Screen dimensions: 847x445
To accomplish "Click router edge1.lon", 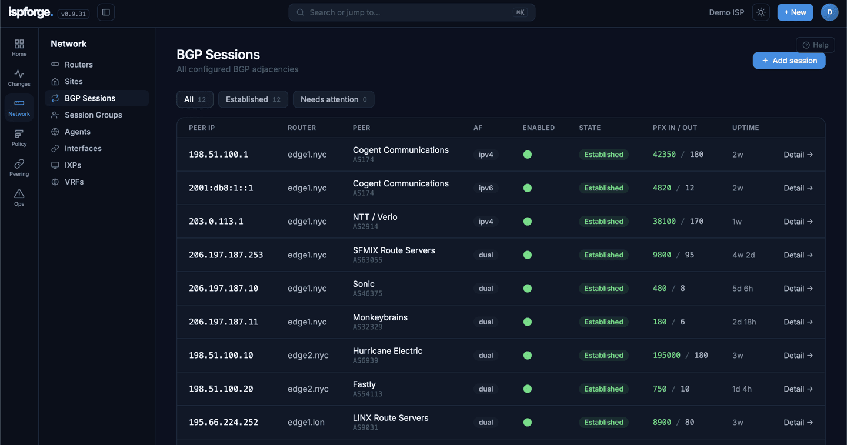I will [306, 423].
